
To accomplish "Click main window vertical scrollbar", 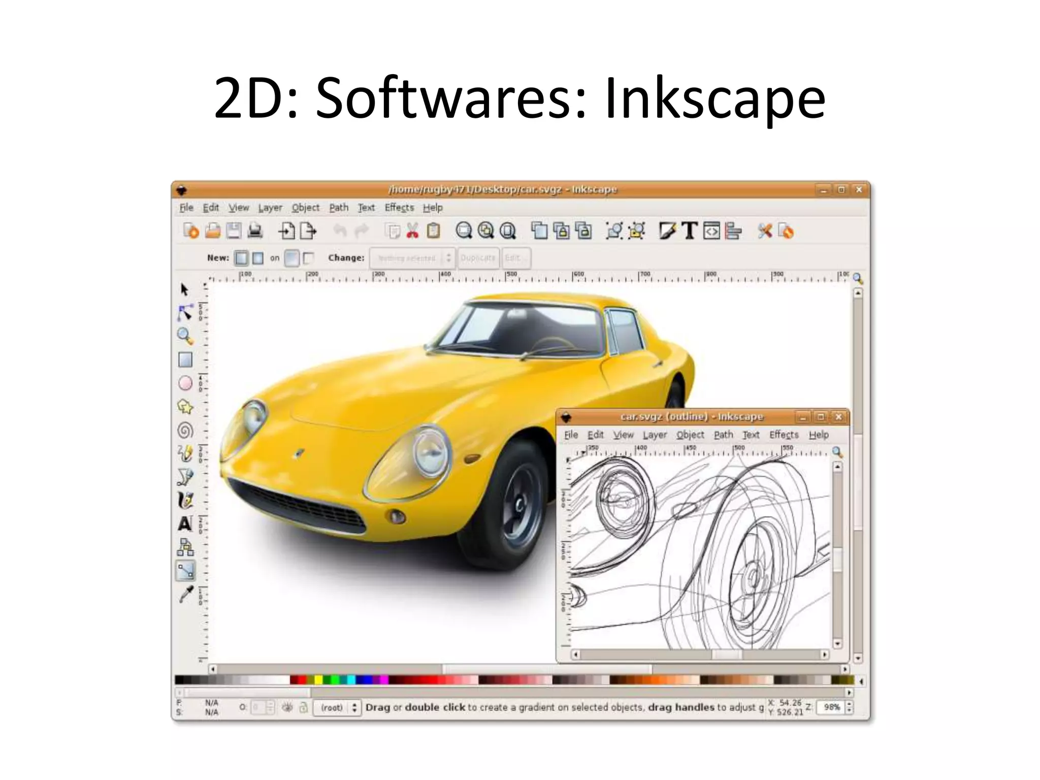I will [x=858, y=476].
